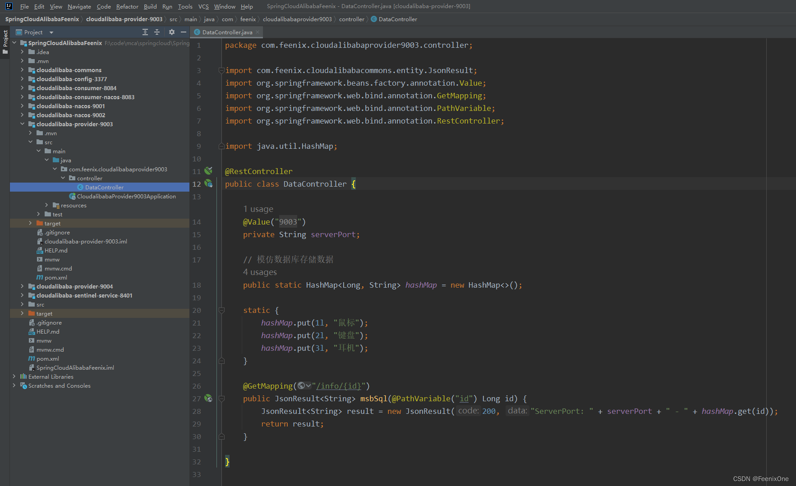The image size is (796, 486).
Task: Click the Spring bean gutter icon on line 11
Action: [x=208, y=171]
